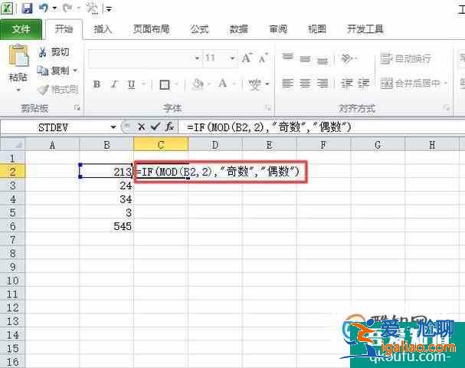Screen dimensions: 465x368
Task: Select cell B6 containing 545
Action: coord(106,226)
